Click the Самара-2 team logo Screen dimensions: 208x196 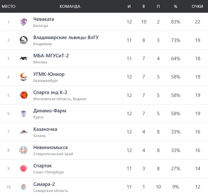tap(24, 187)
